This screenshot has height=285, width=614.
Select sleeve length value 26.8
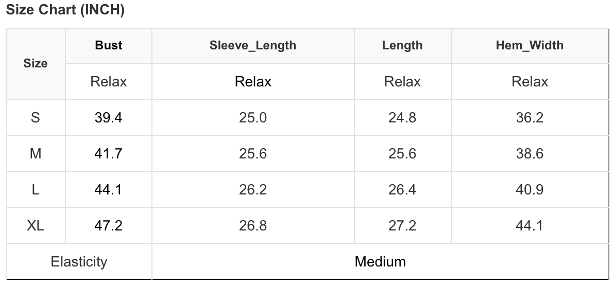[253, 225]
